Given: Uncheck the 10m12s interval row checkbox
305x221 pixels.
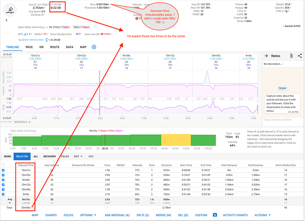Looking at the screenshot, I should pyautogui.click(x=3, y=185).
